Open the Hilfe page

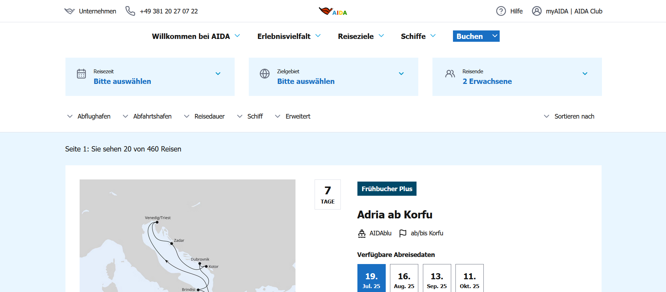click(516, 11)
